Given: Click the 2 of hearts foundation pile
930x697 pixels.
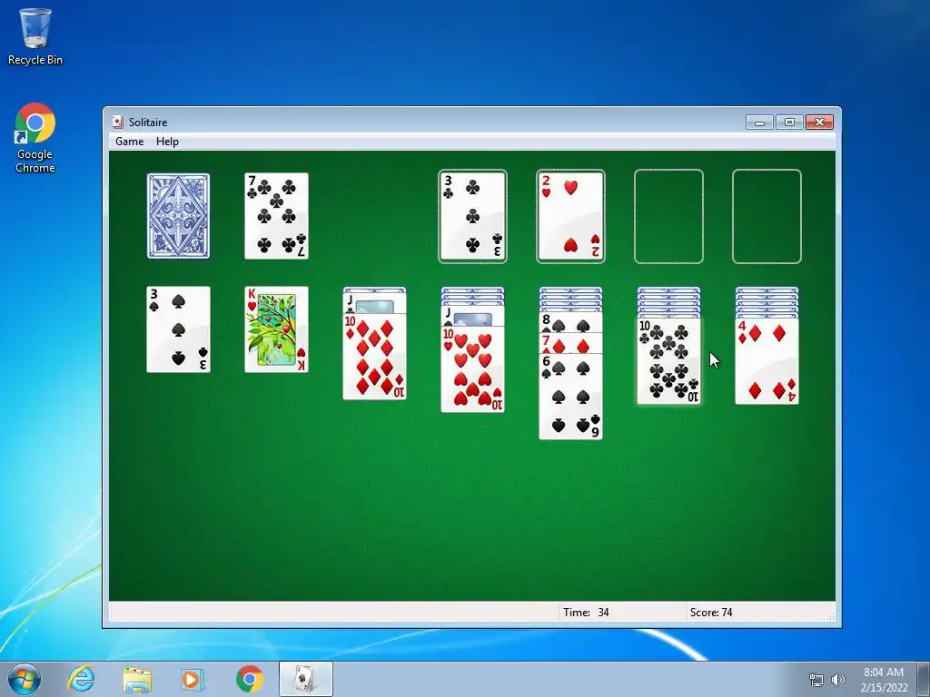Looking at the screenshot, I should point(570,216).
